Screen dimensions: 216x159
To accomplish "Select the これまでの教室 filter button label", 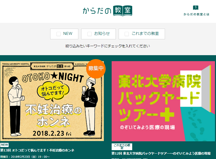I will (145, 34).
